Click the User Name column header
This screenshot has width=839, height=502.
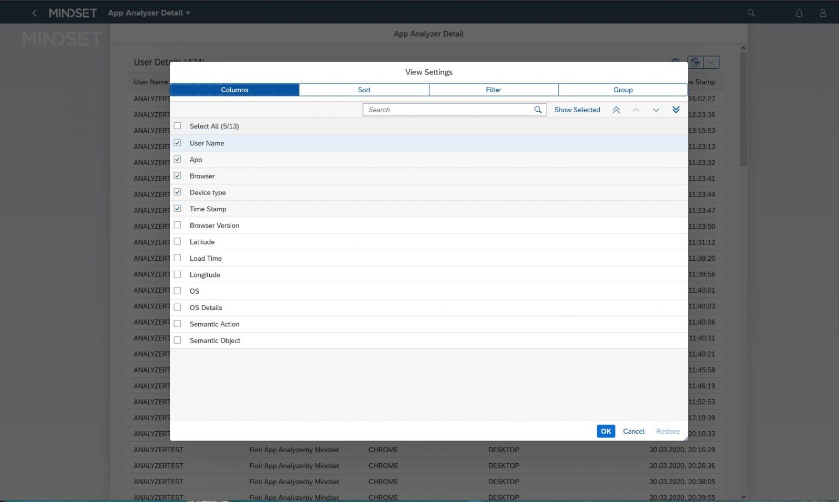coord(150,82)
